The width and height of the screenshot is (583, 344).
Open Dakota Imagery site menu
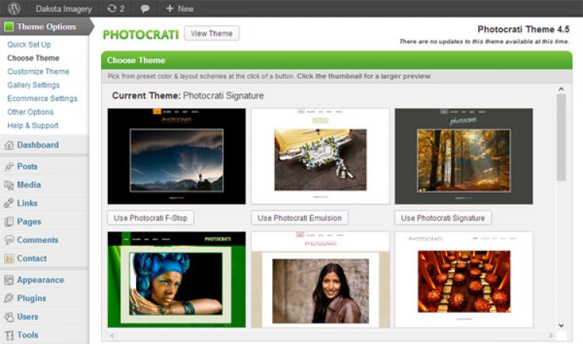(x=64, y=9)
